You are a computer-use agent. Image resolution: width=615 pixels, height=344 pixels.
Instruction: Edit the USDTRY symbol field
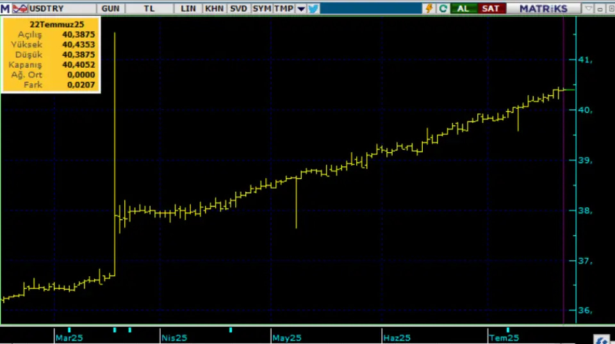(62, 8)
